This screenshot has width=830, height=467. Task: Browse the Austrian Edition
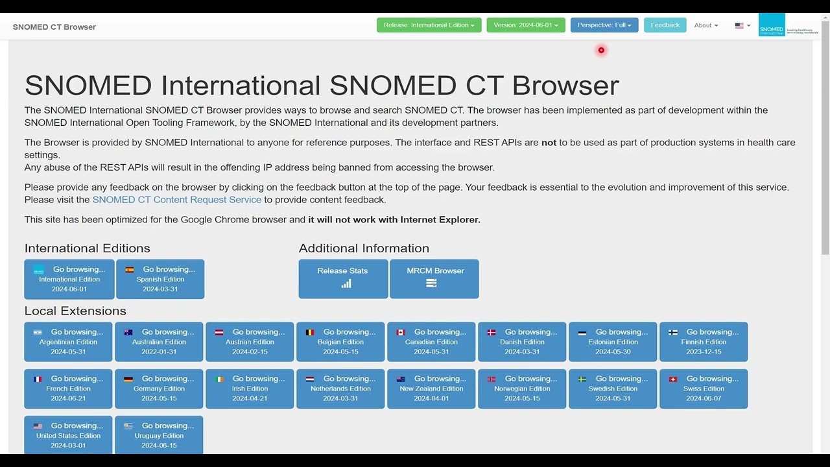(250, 342)
